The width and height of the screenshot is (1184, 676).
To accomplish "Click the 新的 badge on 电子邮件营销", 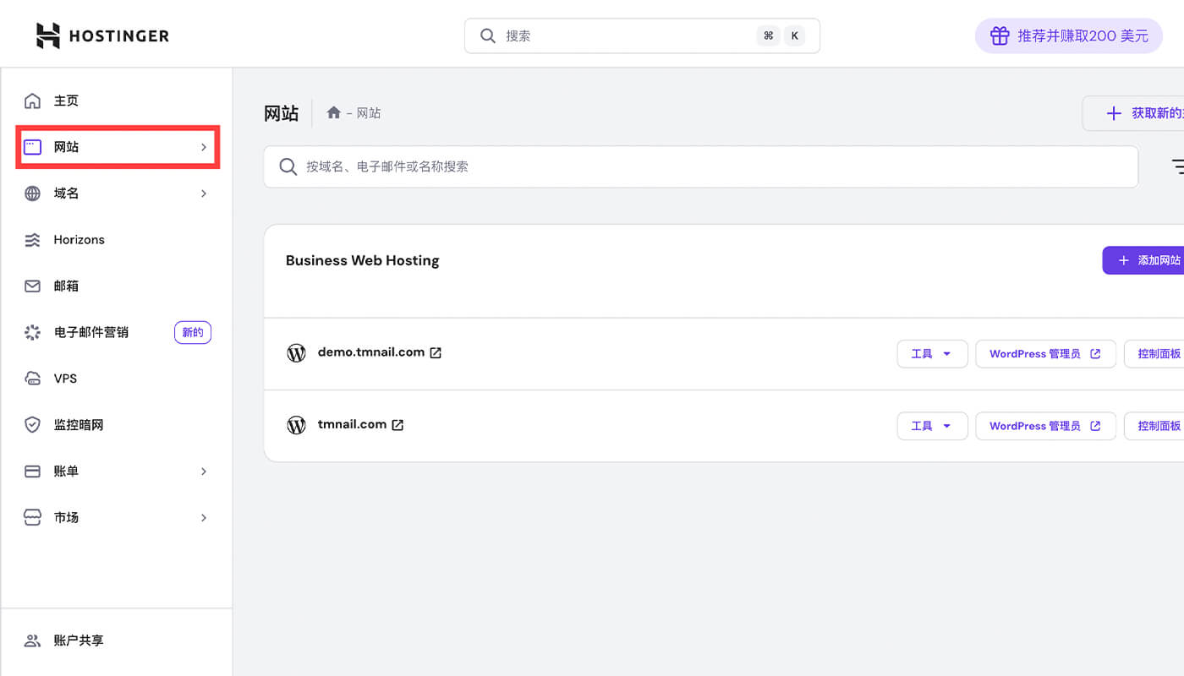I will (193, 332).
